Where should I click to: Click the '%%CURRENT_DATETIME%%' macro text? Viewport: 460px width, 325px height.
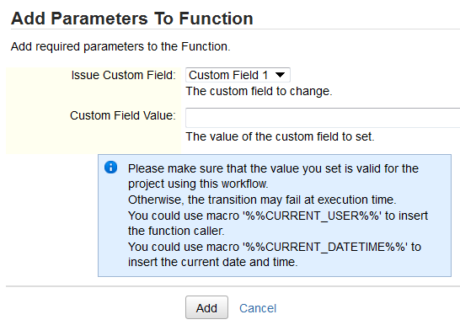325,247
